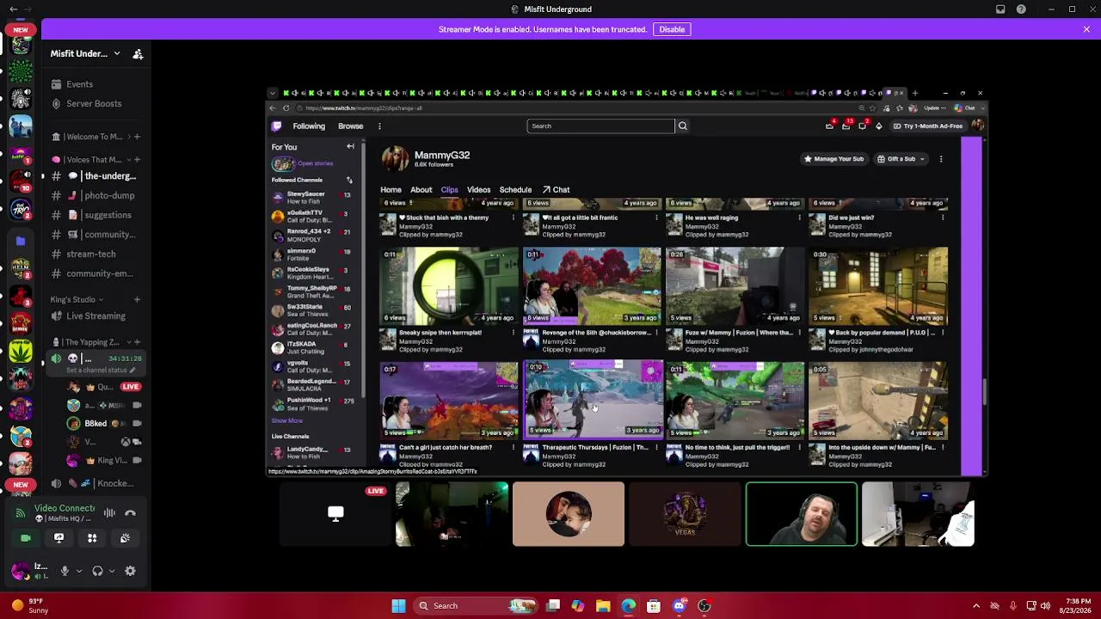Open Discord from the Windows taskbar
Viewport: 1101px width, 619px height.
tap(679, 606)
